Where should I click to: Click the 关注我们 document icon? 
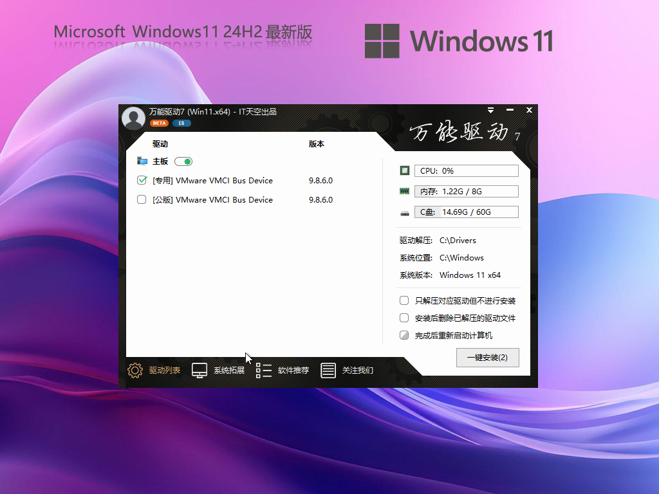pyautogui.click(x=328, y=370)
